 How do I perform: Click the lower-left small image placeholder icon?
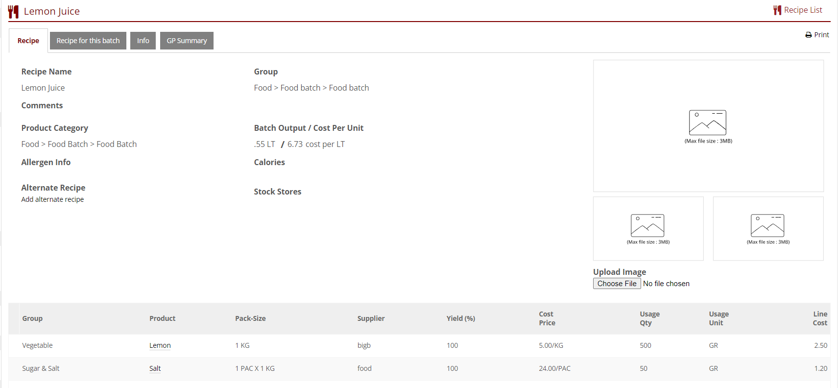click(647, 225)
